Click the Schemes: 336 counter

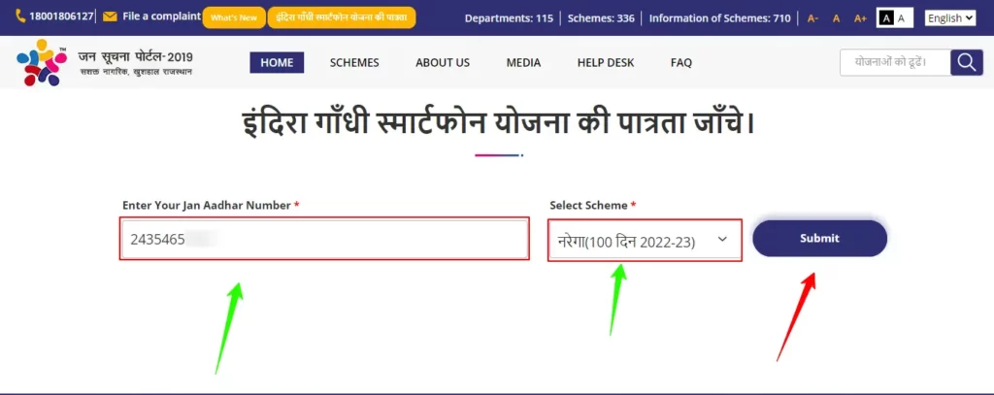pos(601,18)
